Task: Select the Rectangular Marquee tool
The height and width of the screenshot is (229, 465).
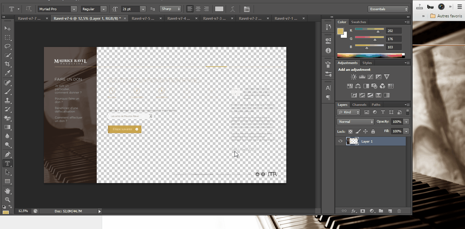Action: click(7, 37)
